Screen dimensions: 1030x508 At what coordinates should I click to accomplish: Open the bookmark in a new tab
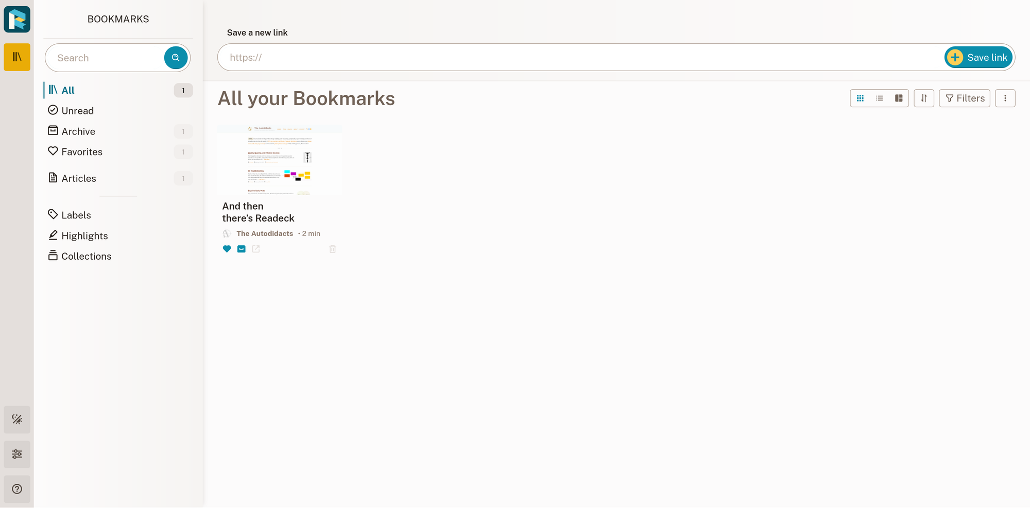[x=256, y=249]
